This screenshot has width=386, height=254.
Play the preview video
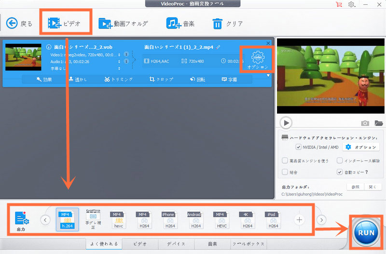coord(286,123)
